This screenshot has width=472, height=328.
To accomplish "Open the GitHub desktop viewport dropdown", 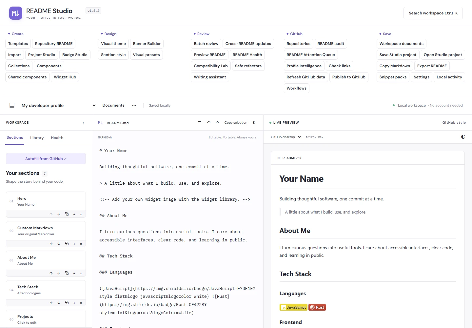I will [286, 137].
